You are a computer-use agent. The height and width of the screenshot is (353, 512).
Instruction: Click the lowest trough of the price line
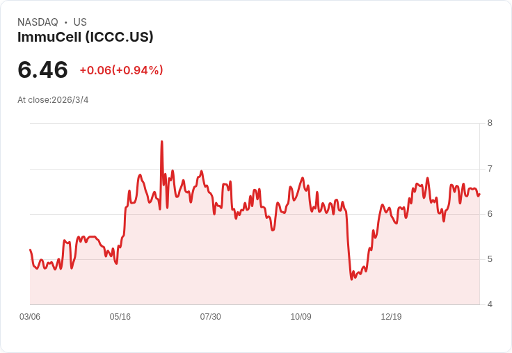[x=352, y=279]
